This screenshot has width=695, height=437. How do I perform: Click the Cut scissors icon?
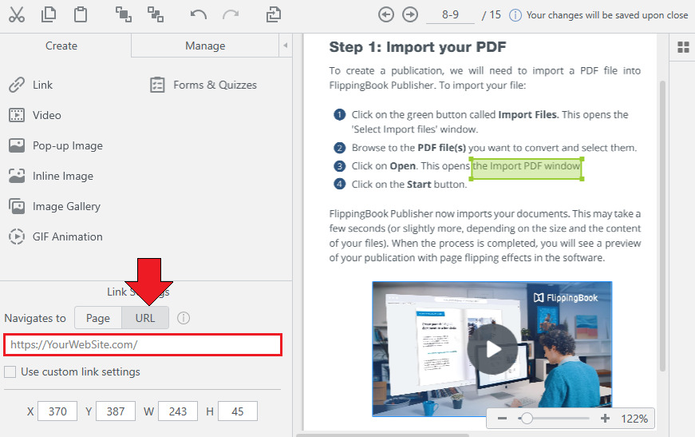(x=17, y=14)
